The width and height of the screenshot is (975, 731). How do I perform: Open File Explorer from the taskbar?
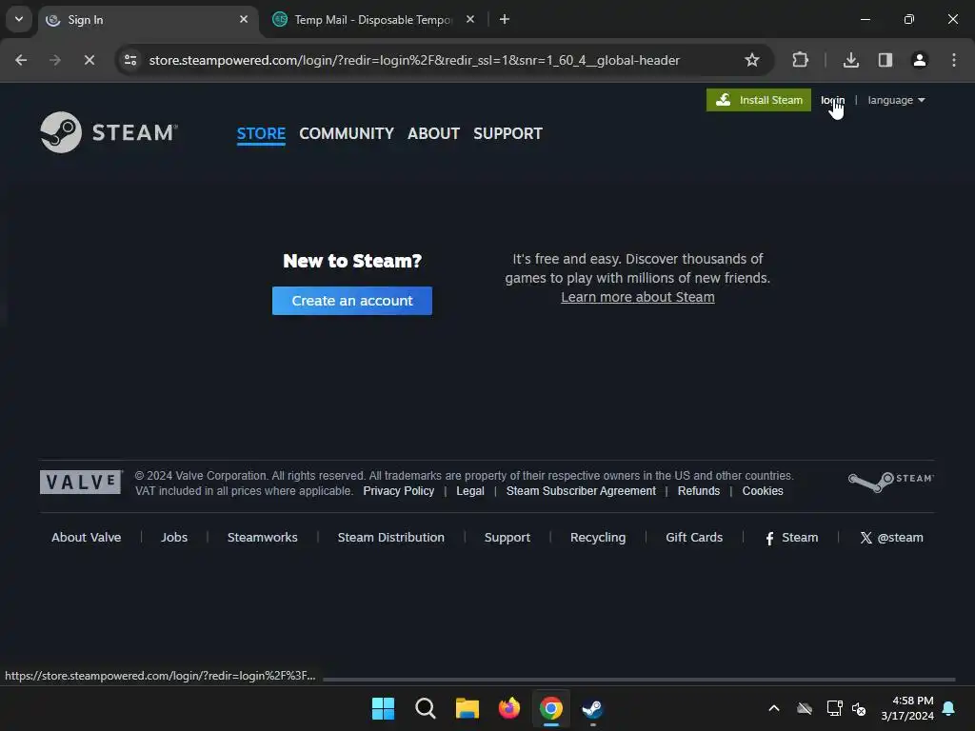(x=467, y=708)
